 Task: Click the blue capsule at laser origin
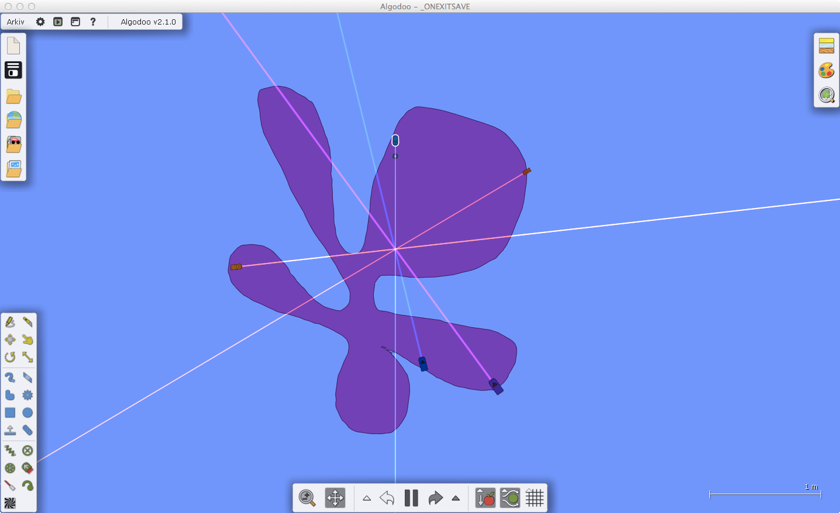click(x=395, y=140)
